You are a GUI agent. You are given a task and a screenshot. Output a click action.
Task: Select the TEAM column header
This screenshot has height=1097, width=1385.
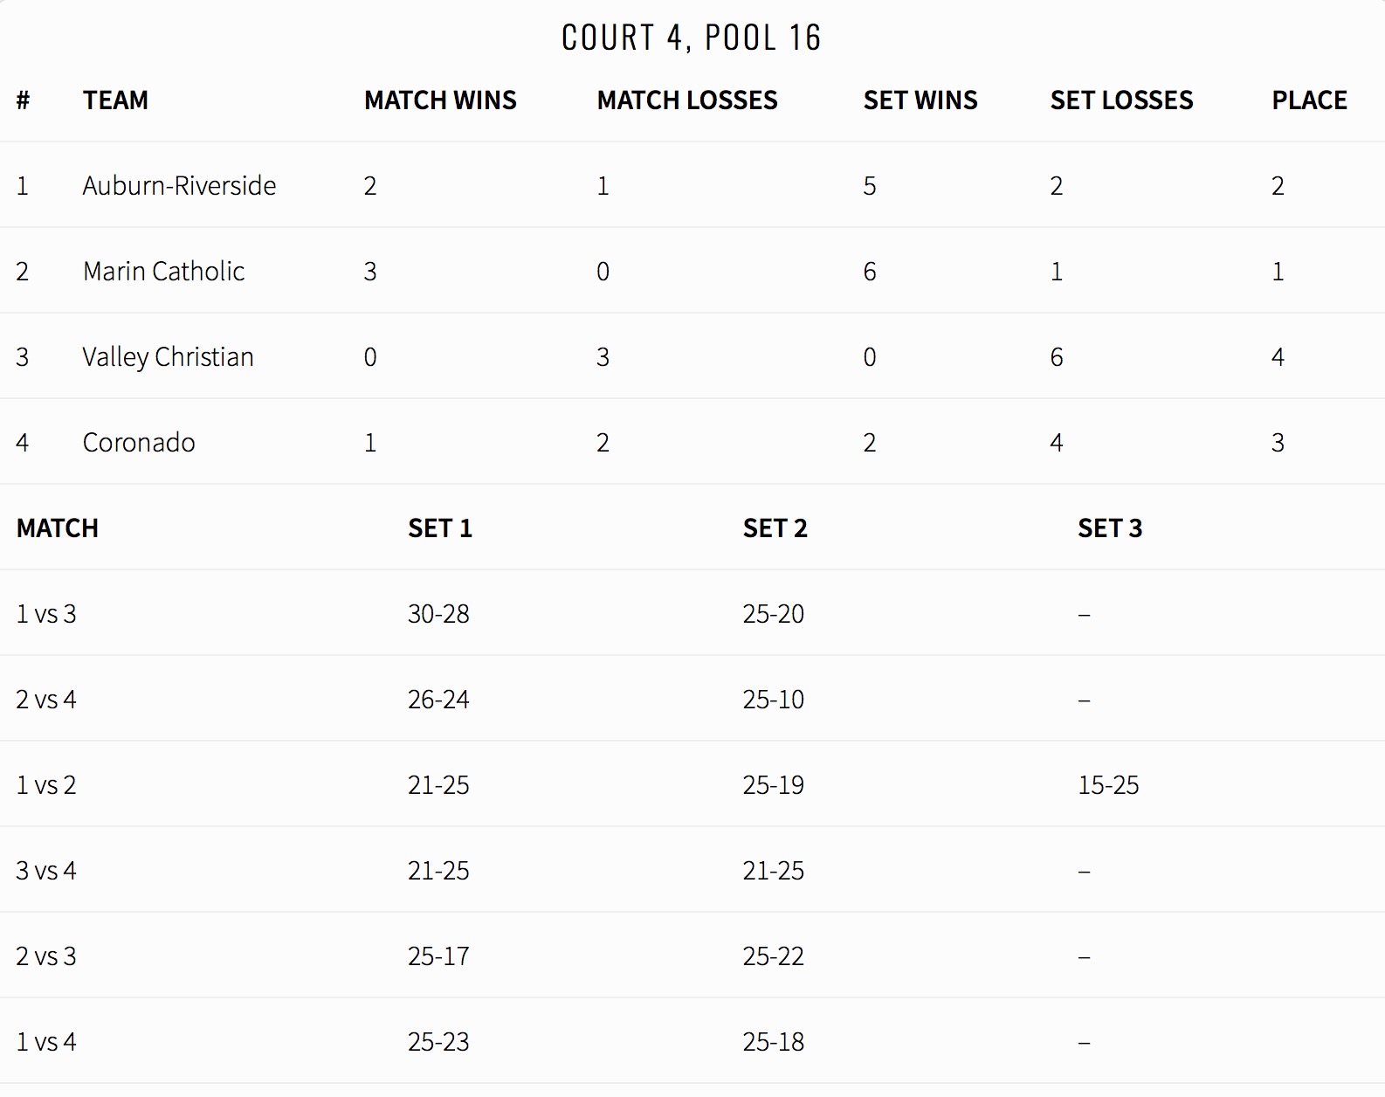click(x=115, y=100)
